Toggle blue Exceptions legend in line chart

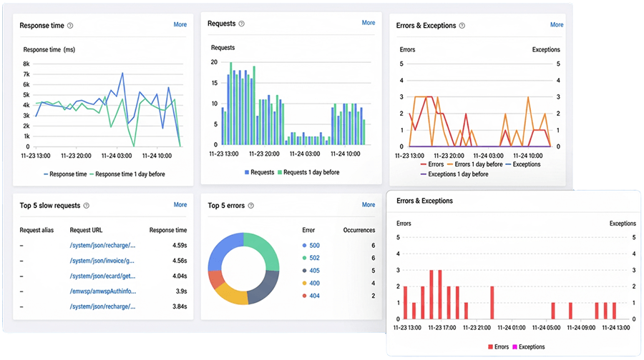click(523, 164)
